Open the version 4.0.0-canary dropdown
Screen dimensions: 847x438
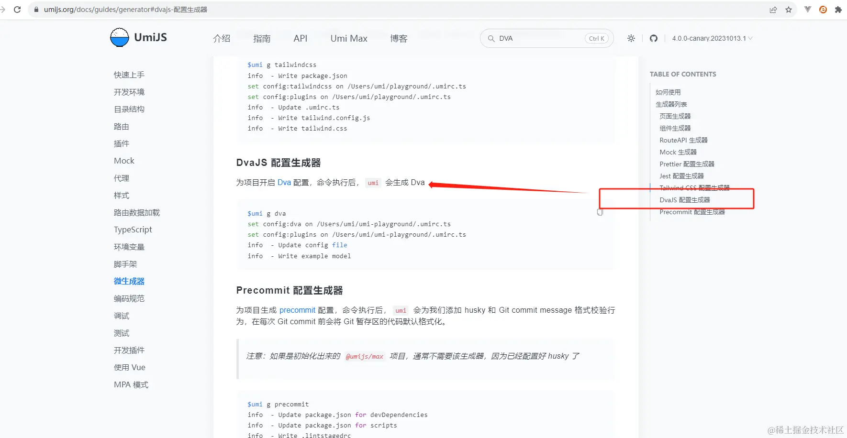tap(712, 38)
